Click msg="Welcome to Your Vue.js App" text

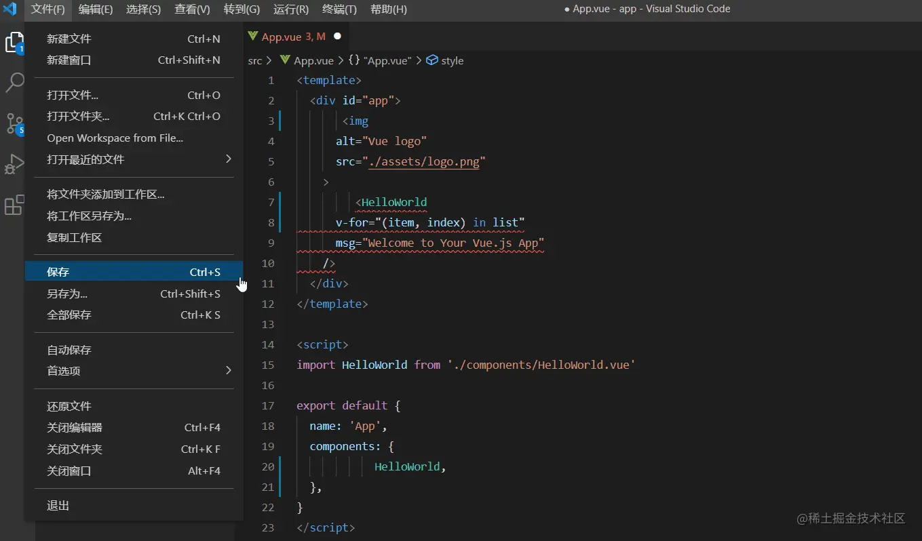coord(440,243)
